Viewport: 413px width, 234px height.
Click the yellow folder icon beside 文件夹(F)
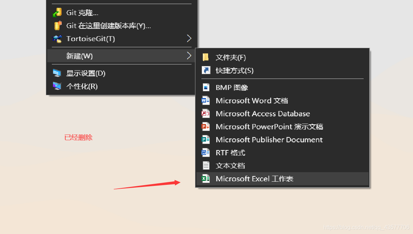point(206,57)
